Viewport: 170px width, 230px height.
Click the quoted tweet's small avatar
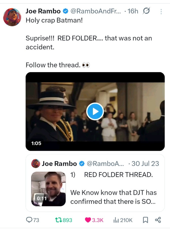[36, 163]
